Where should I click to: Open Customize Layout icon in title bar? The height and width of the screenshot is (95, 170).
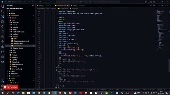[x=154, y=2]
